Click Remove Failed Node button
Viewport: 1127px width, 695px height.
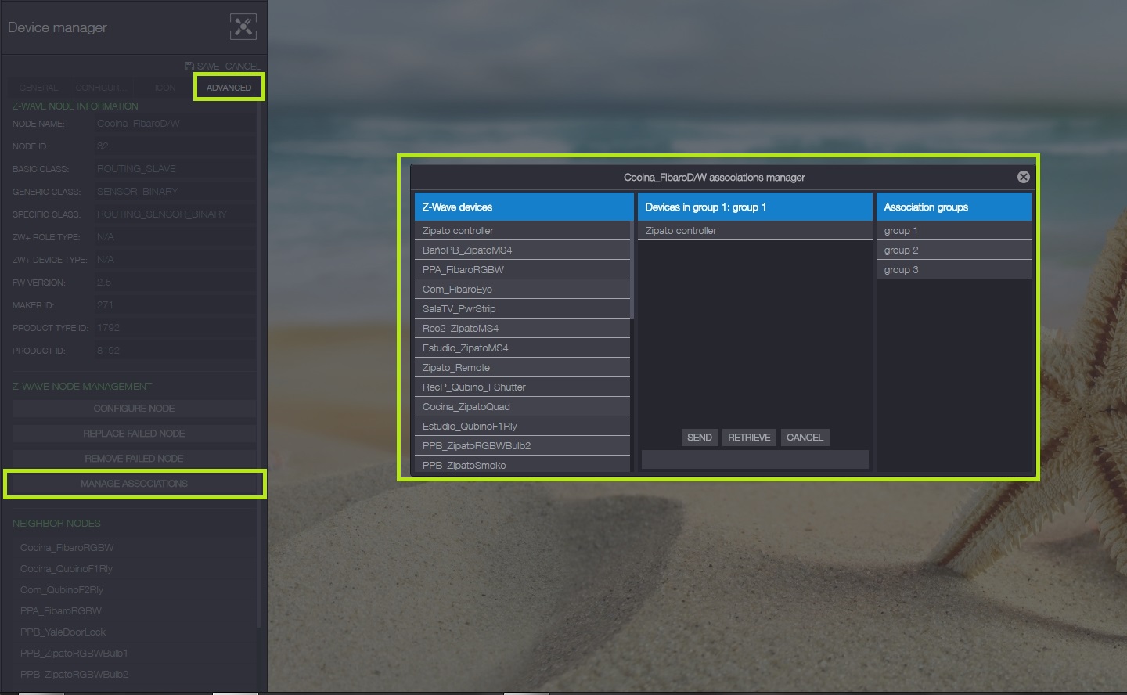point(134,459)
